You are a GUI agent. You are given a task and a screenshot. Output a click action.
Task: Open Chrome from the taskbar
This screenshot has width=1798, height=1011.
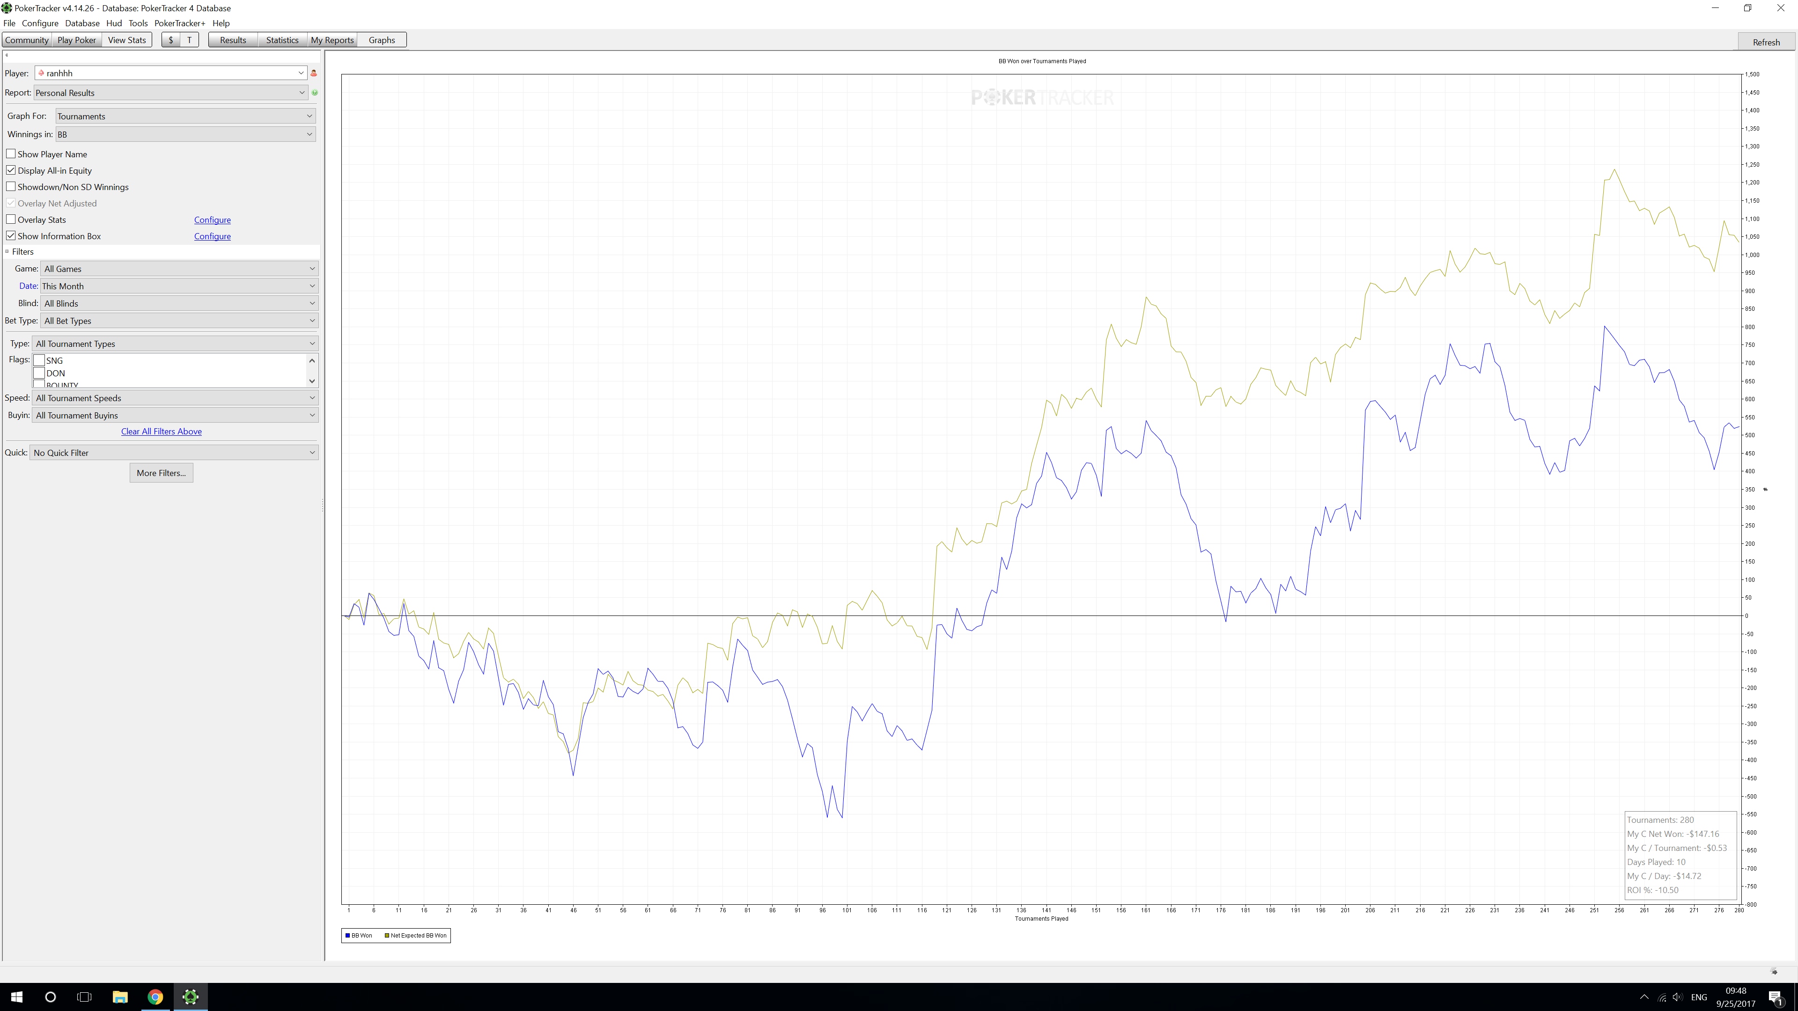click(155, 996)
